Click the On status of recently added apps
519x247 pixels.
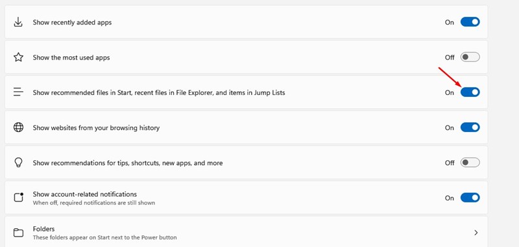click(450, 23)
